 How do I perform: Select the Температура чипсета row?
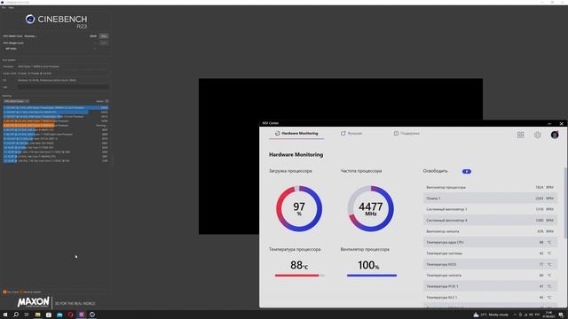[x=490, y=276]
